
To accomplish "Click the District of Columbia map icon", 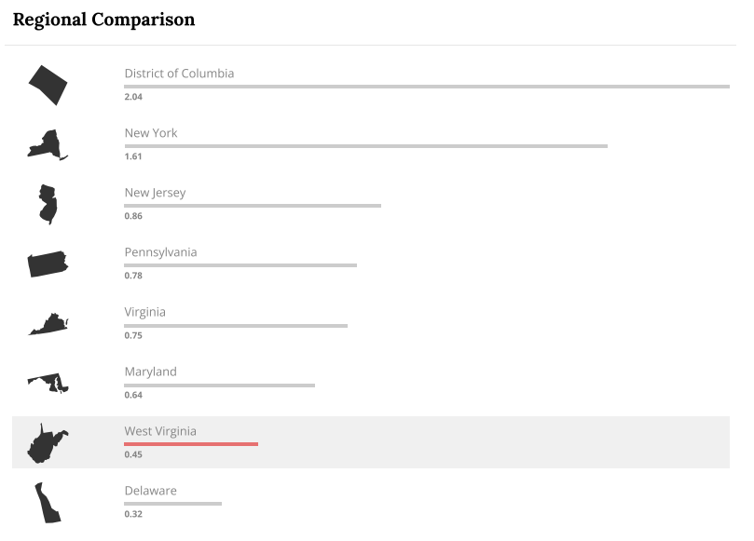I will 48,85.
